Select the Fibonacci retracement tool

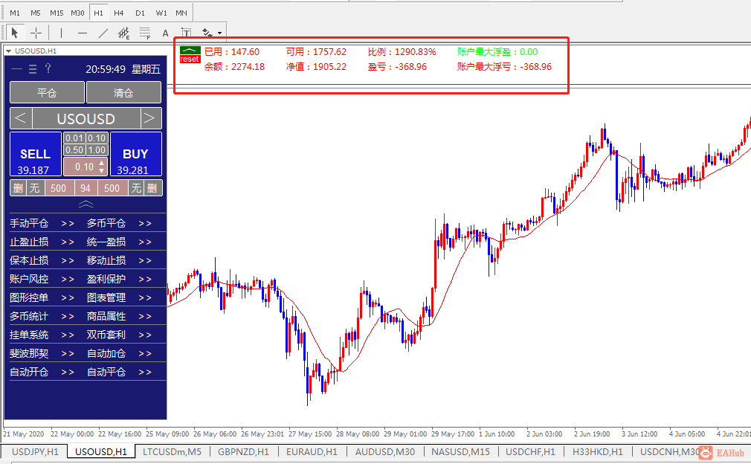tap(145, 33)
